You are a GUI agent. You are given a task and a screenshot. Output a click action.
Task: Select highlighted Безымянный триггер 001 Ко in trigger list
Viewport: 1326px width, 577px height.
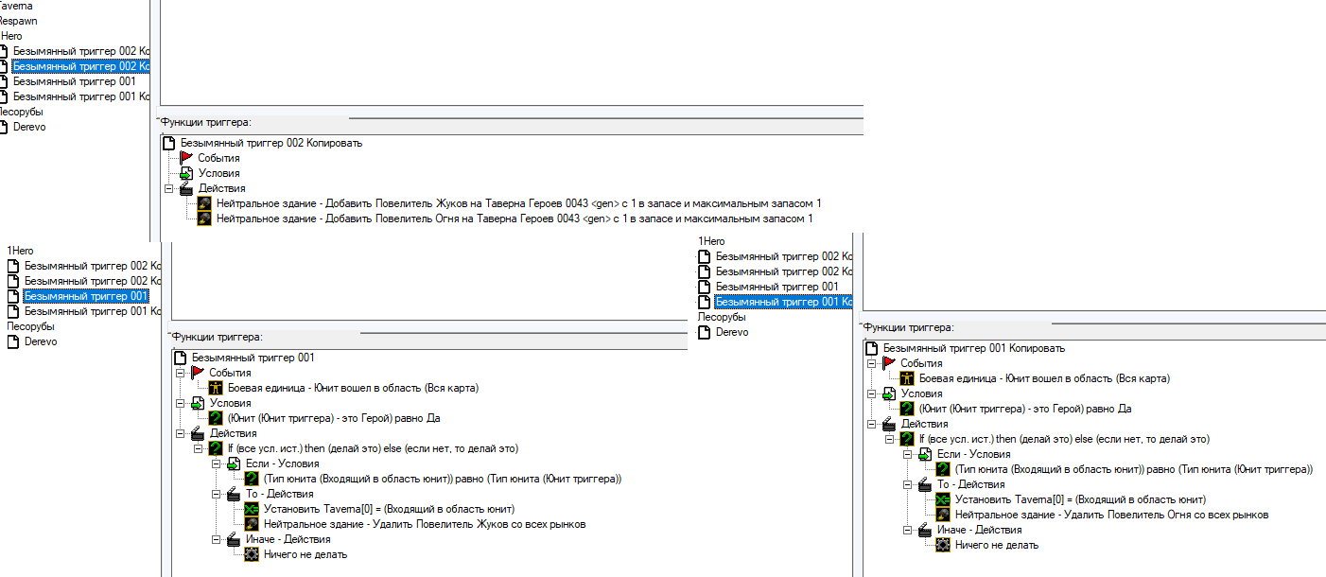[784, 302]
